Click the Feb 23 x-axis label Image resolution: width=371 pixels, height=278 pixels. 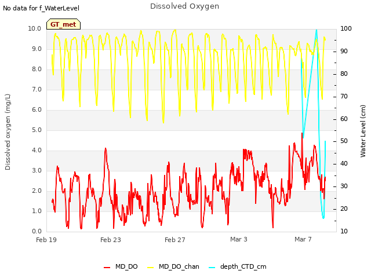[111, 240]
